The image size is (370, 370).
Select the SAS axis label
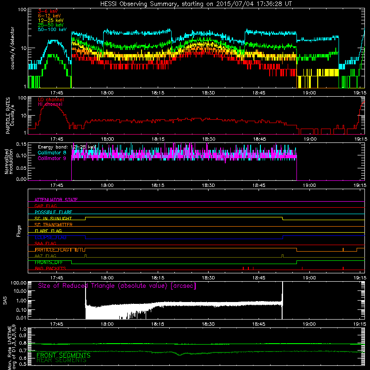tap(5, 301)
